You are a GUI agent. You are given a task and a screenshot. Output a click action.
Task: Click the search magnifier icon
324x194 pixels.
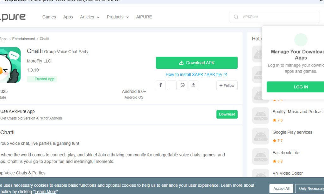(x=236, y=17)
